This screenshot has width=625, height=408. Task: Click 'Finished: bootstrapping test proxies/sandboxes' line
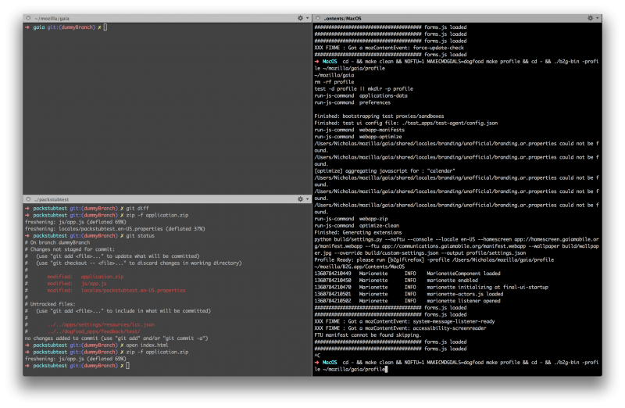tap(379, 116)
